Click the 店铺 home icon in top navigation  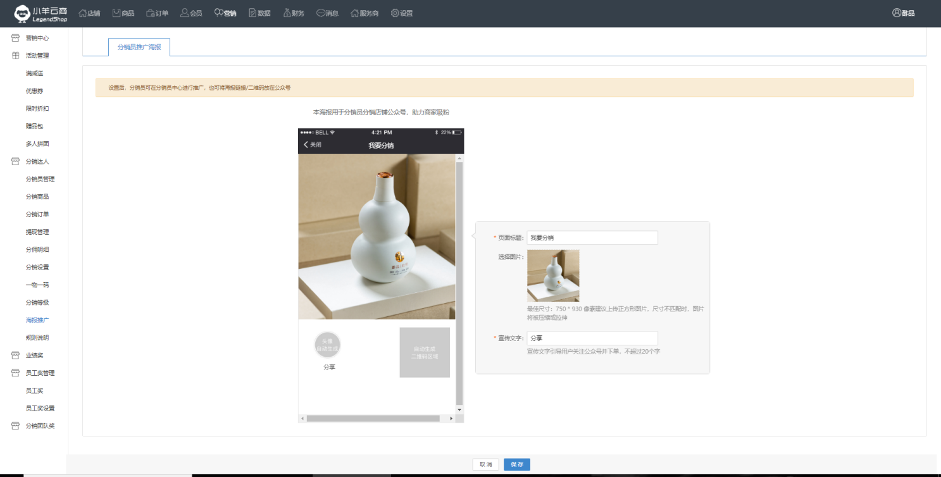coord(83,13)
